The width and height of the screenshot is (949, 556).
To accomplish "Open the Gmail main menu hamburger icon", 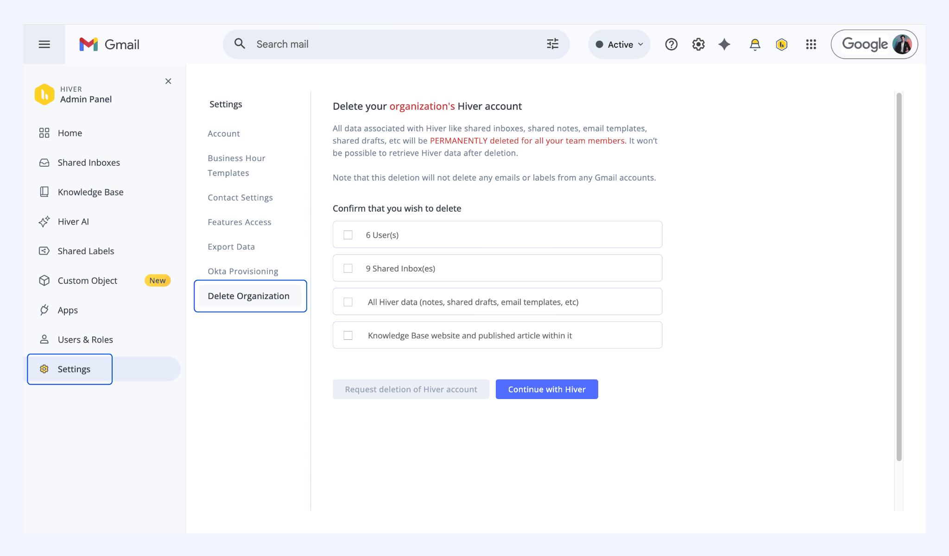I will pos(44,44).
